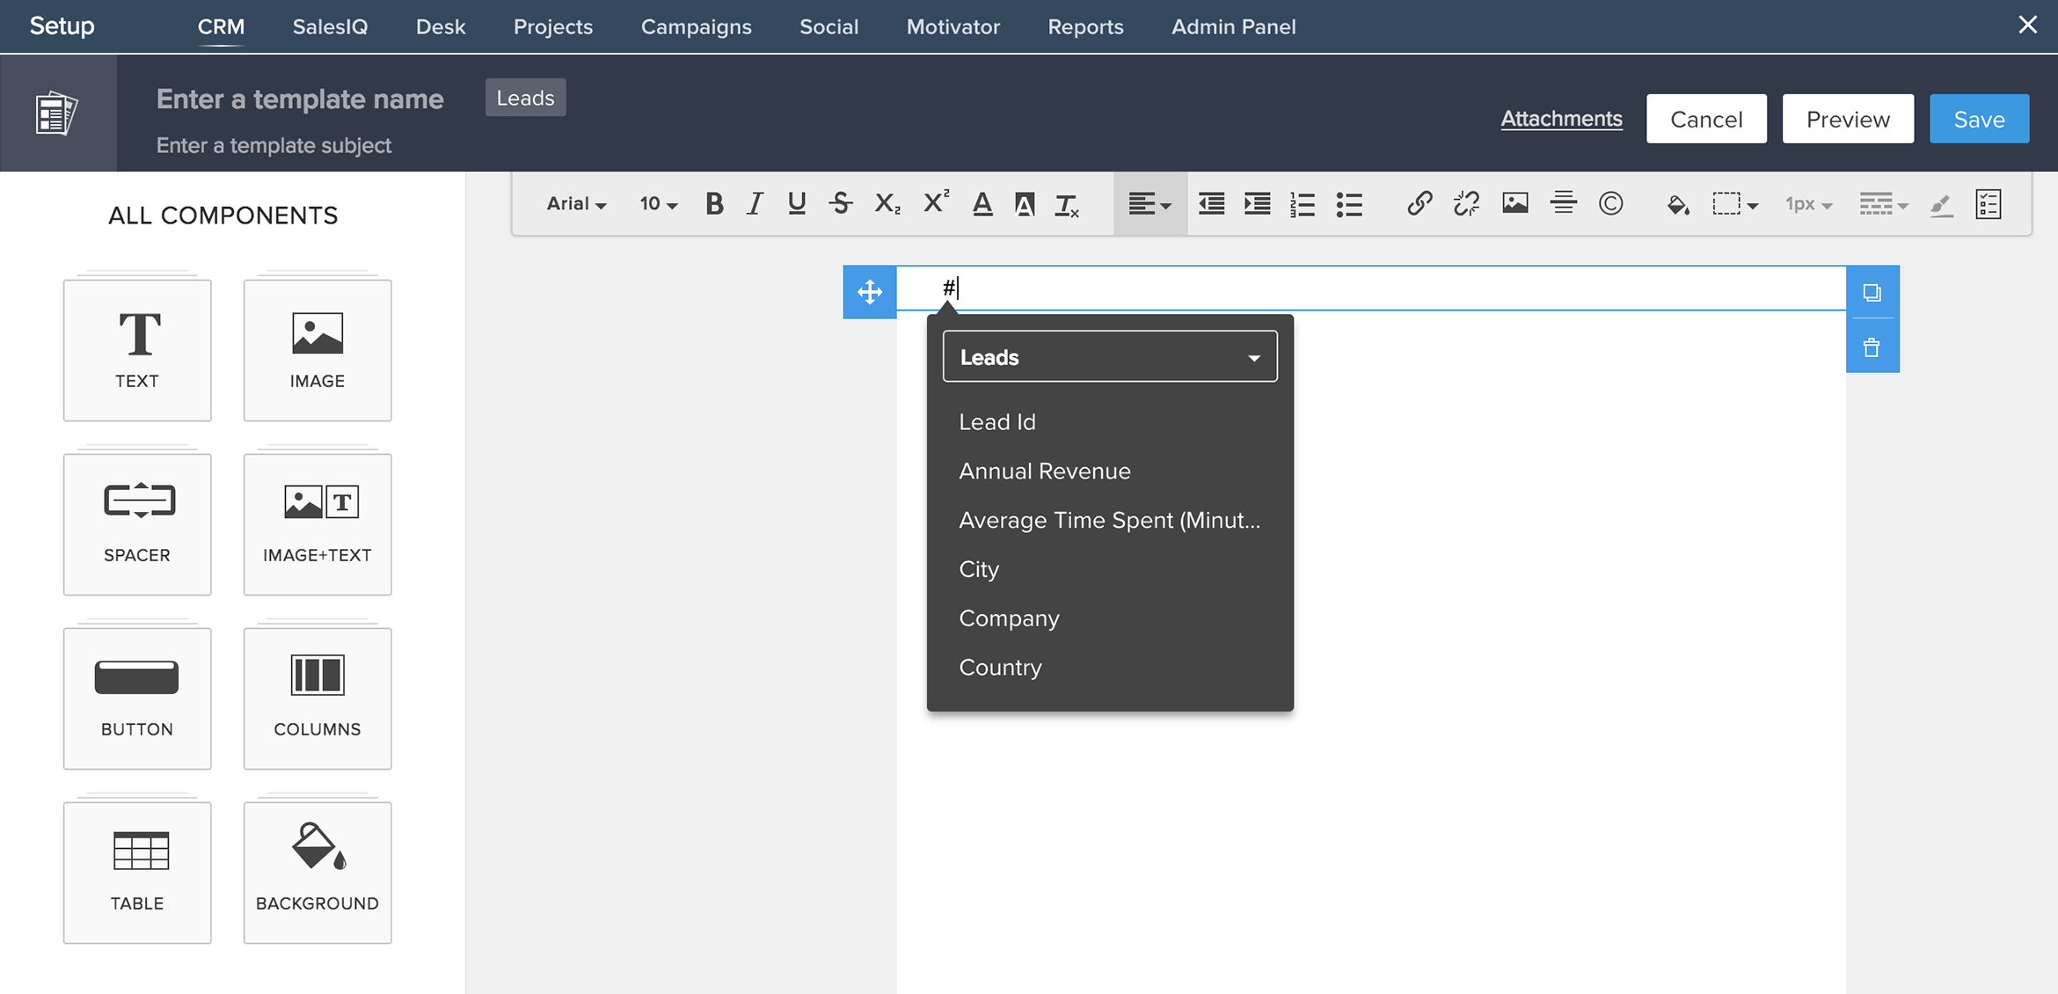Toggle bold formatting

[x=714, y=204]
